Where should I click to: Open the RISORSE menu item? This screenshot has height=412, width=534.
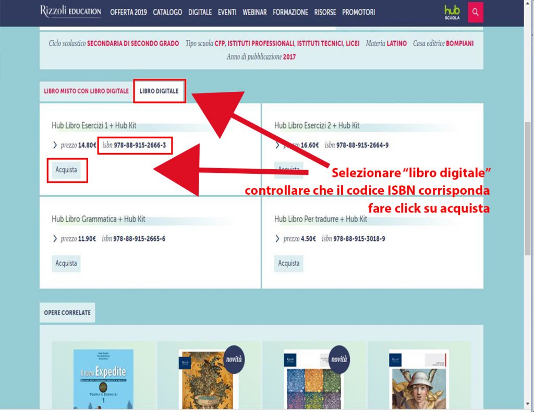325,13
